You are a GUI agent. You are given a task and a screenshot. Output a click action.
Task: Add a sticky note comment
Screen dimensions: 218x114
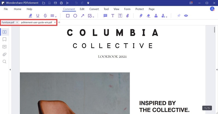[105, 16]
